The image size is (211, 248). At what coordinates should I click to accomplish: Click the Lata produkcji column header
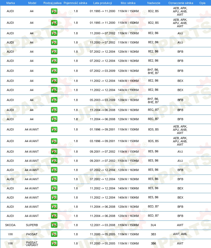(103, 3)
